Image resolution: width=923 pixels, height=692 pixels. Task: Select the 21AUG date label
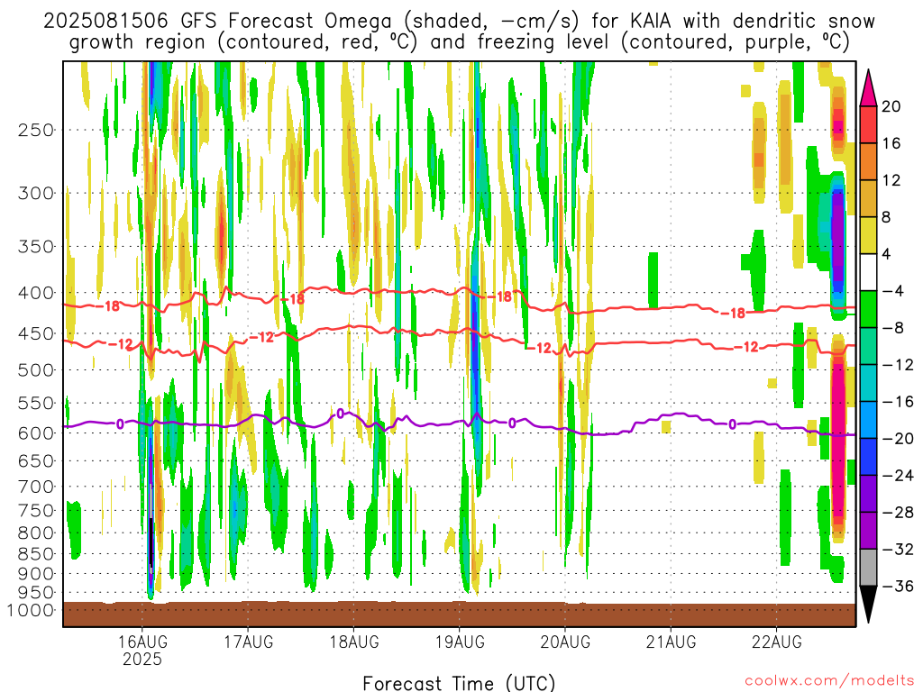click(x=671, y=642)
